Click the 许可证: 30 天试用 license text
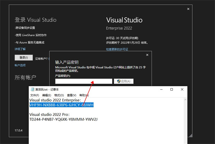This screenshot has height=144, width=215. click(x=122, y=38)
